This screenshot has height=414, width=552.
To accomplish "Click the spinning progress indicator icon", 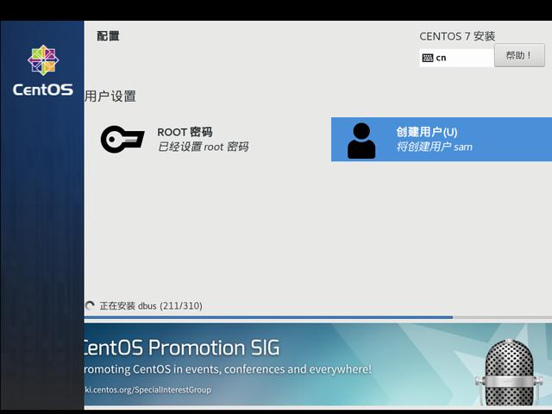I will tap(90, 305).
